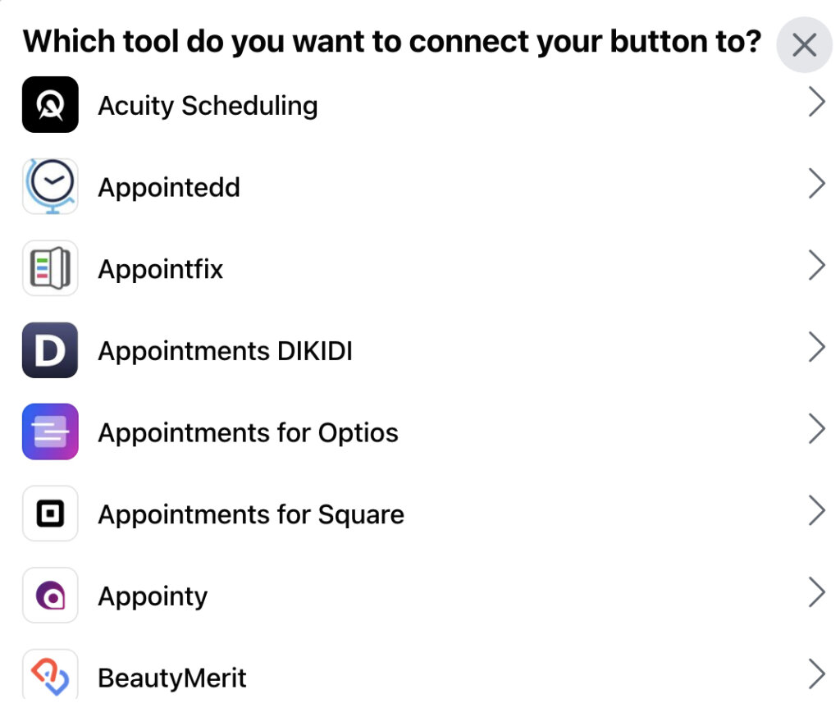This screenshot has height=717, width=840.
Task: Expand the BeautyMerit chevron at bottom
Action: coord(817,674)
